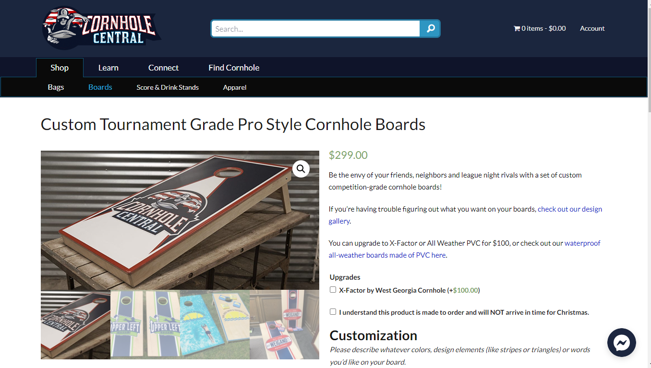Go to the Connect menu
The image size is (651, 368).
(163, 68)
